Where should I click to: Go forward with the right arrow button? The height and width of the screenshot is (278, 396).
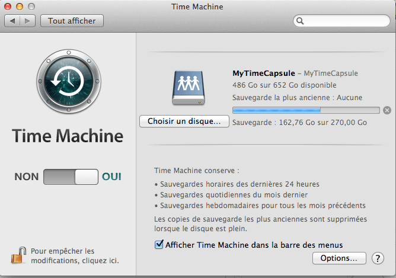click(27, 21)
